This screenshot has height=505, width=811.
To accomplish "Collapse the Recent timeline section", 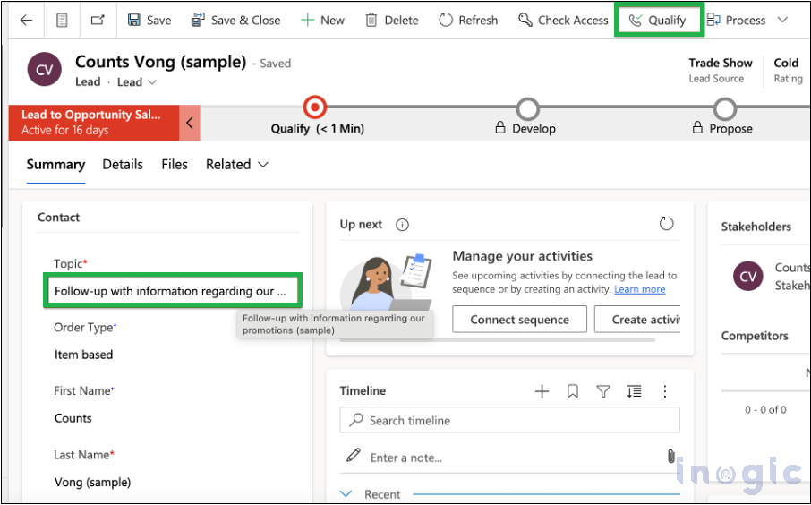I will point(347,494).
